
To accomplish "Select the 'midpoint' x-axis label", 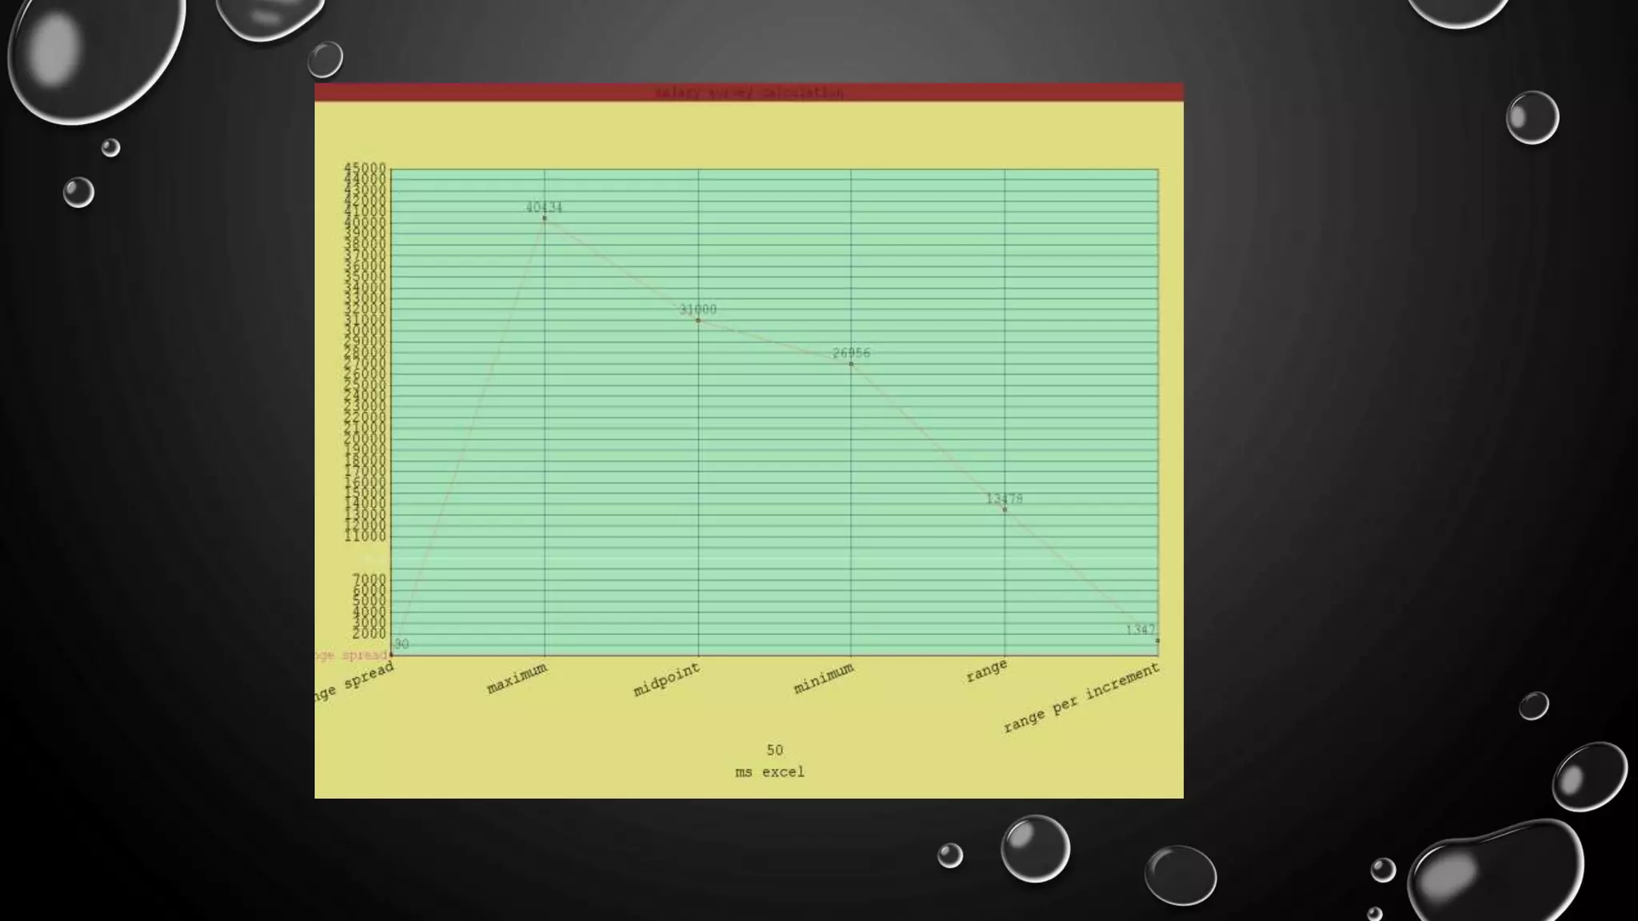I will click(x=666, y=680).
